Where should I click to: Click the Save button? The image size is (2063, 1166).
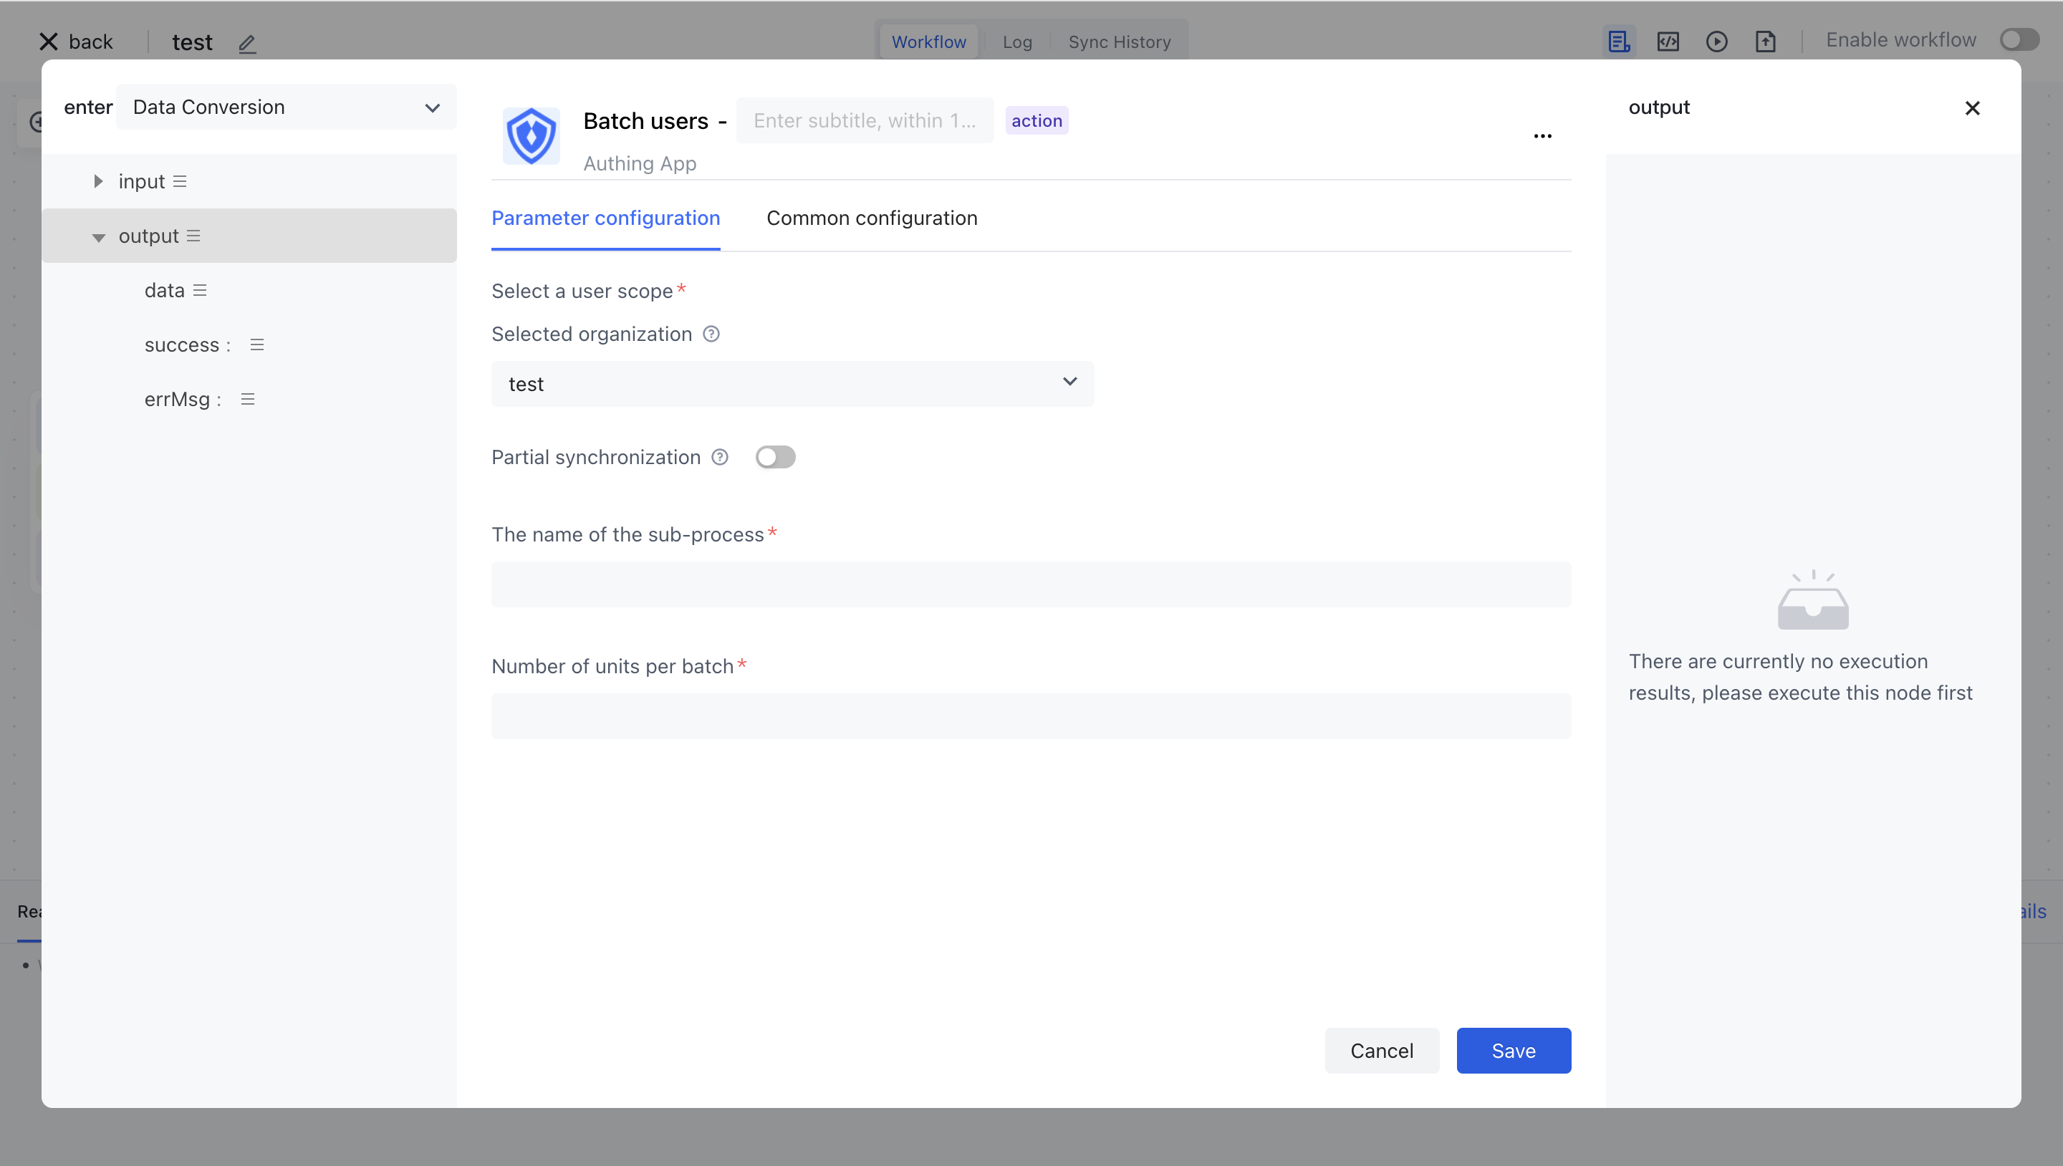pos(1513,1051)
